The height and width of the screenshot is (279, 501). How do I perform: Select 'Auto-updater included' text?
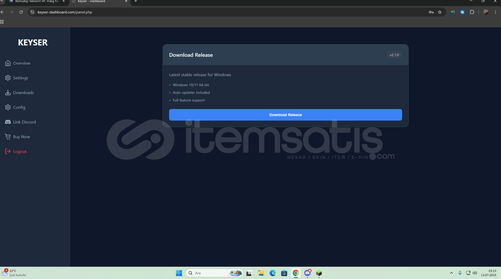tap(191, 92)
